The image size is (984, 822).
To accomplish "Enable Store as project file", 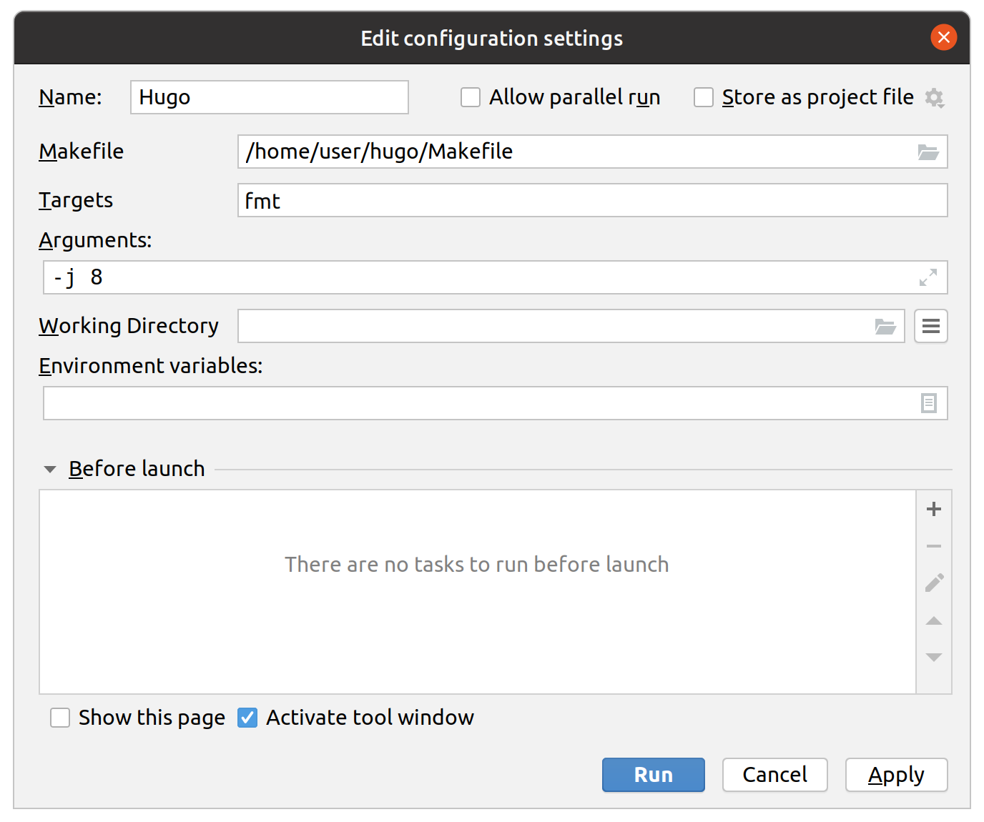I will click(704, 96).
